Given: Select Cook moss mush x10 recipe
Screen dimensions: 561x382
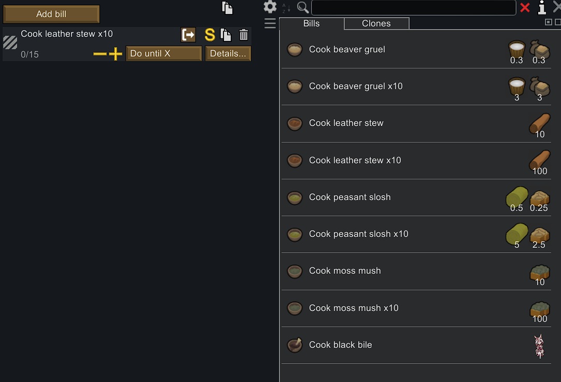Looking at the screenshot, I should 416,308.
